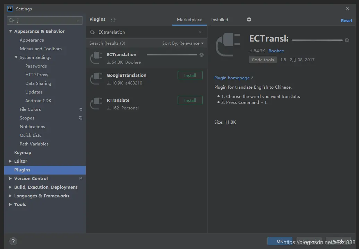Click the RTranslate plugin icon
The image size is (359, 249).
click(x=96, y=104)
